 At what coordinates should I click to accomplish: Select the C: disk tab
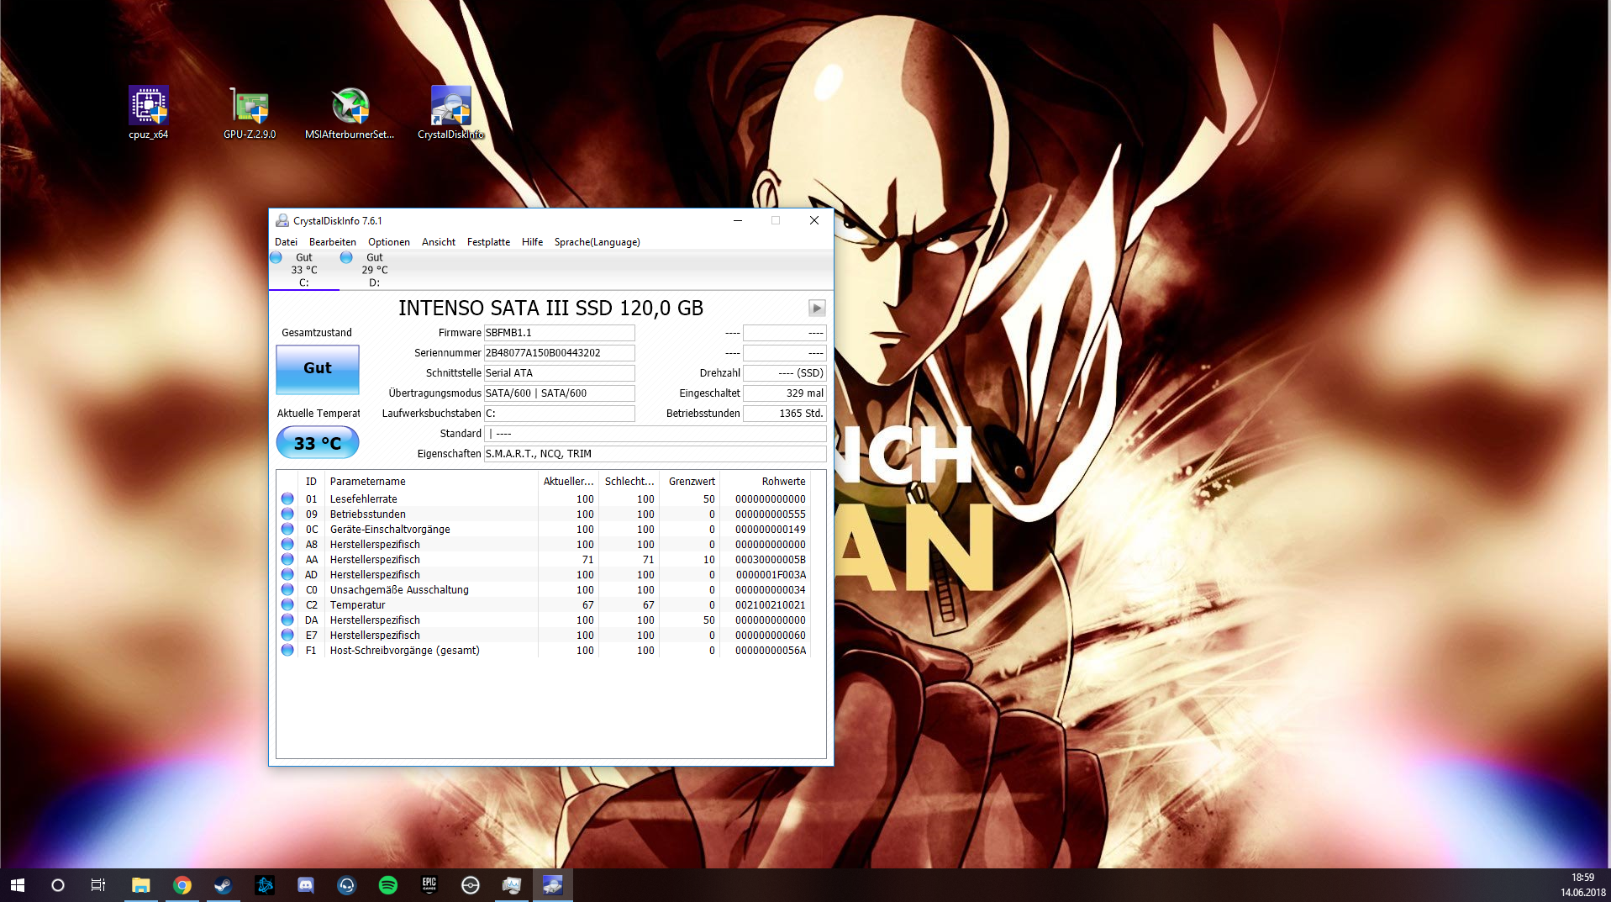point(304,270)
